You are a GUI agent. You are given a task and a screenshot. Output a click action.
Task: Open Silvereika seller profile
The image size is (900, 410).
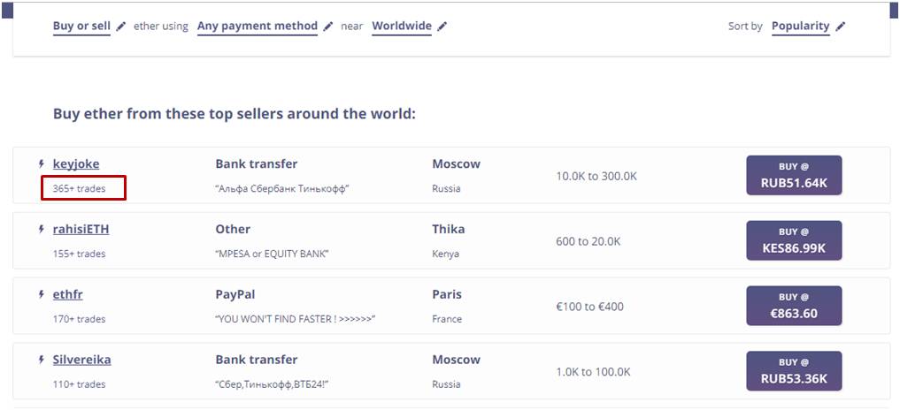tap(82, 361)
